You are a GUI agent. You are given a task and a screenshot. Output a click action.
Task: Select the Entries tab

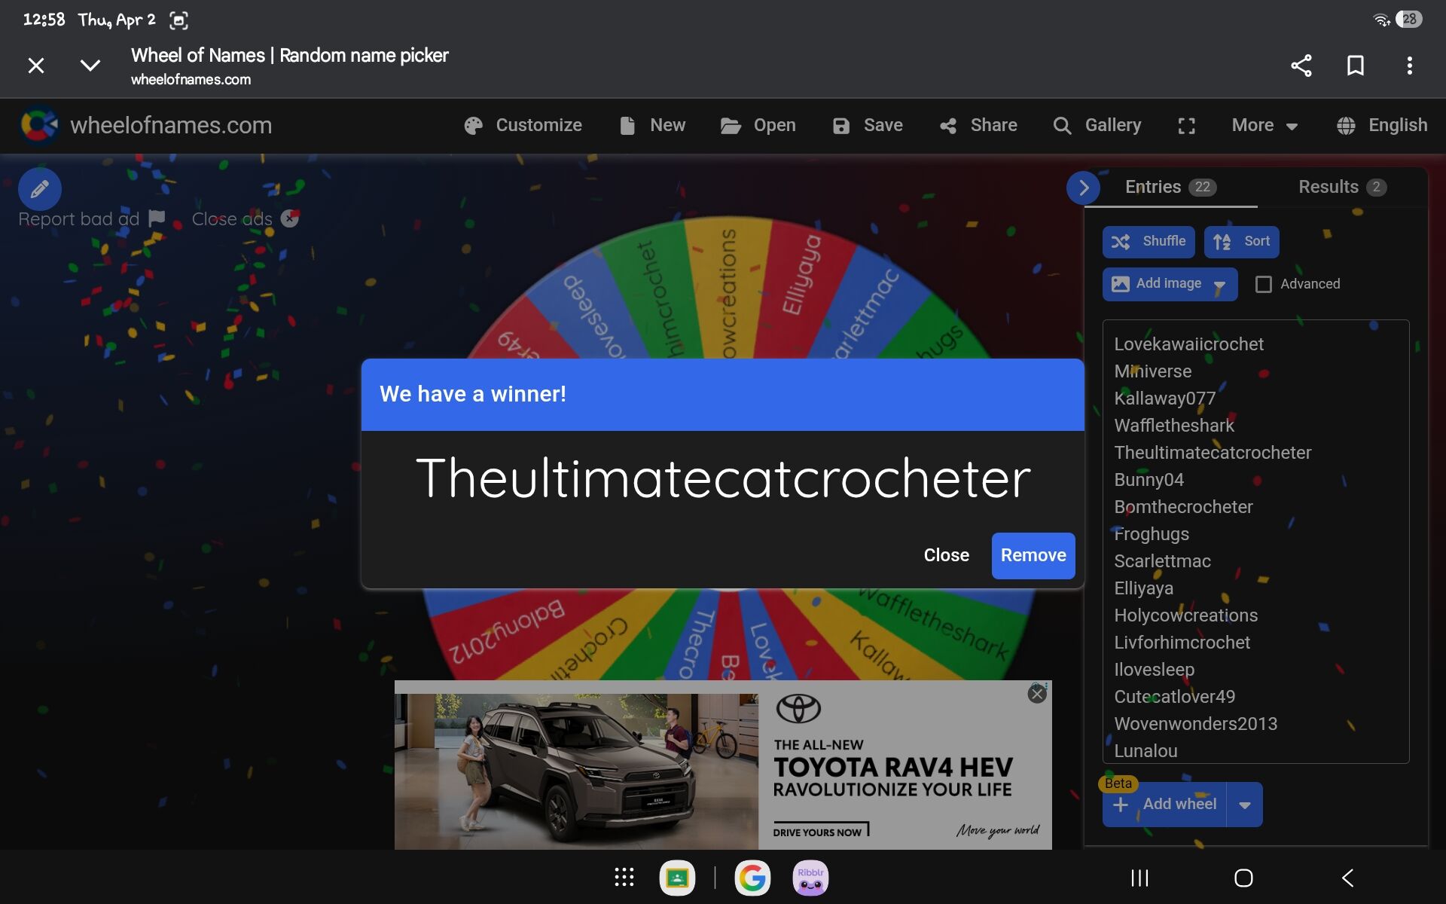tap(1170, 187)
